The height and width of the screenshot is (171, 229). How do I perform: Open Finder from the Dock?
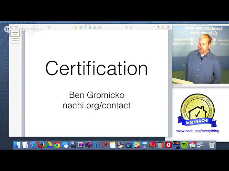click(x=17, y=145)
